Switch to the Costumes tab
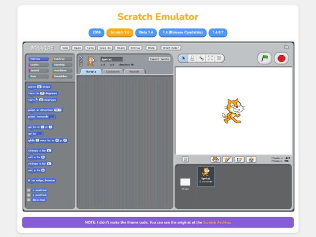 113,71
